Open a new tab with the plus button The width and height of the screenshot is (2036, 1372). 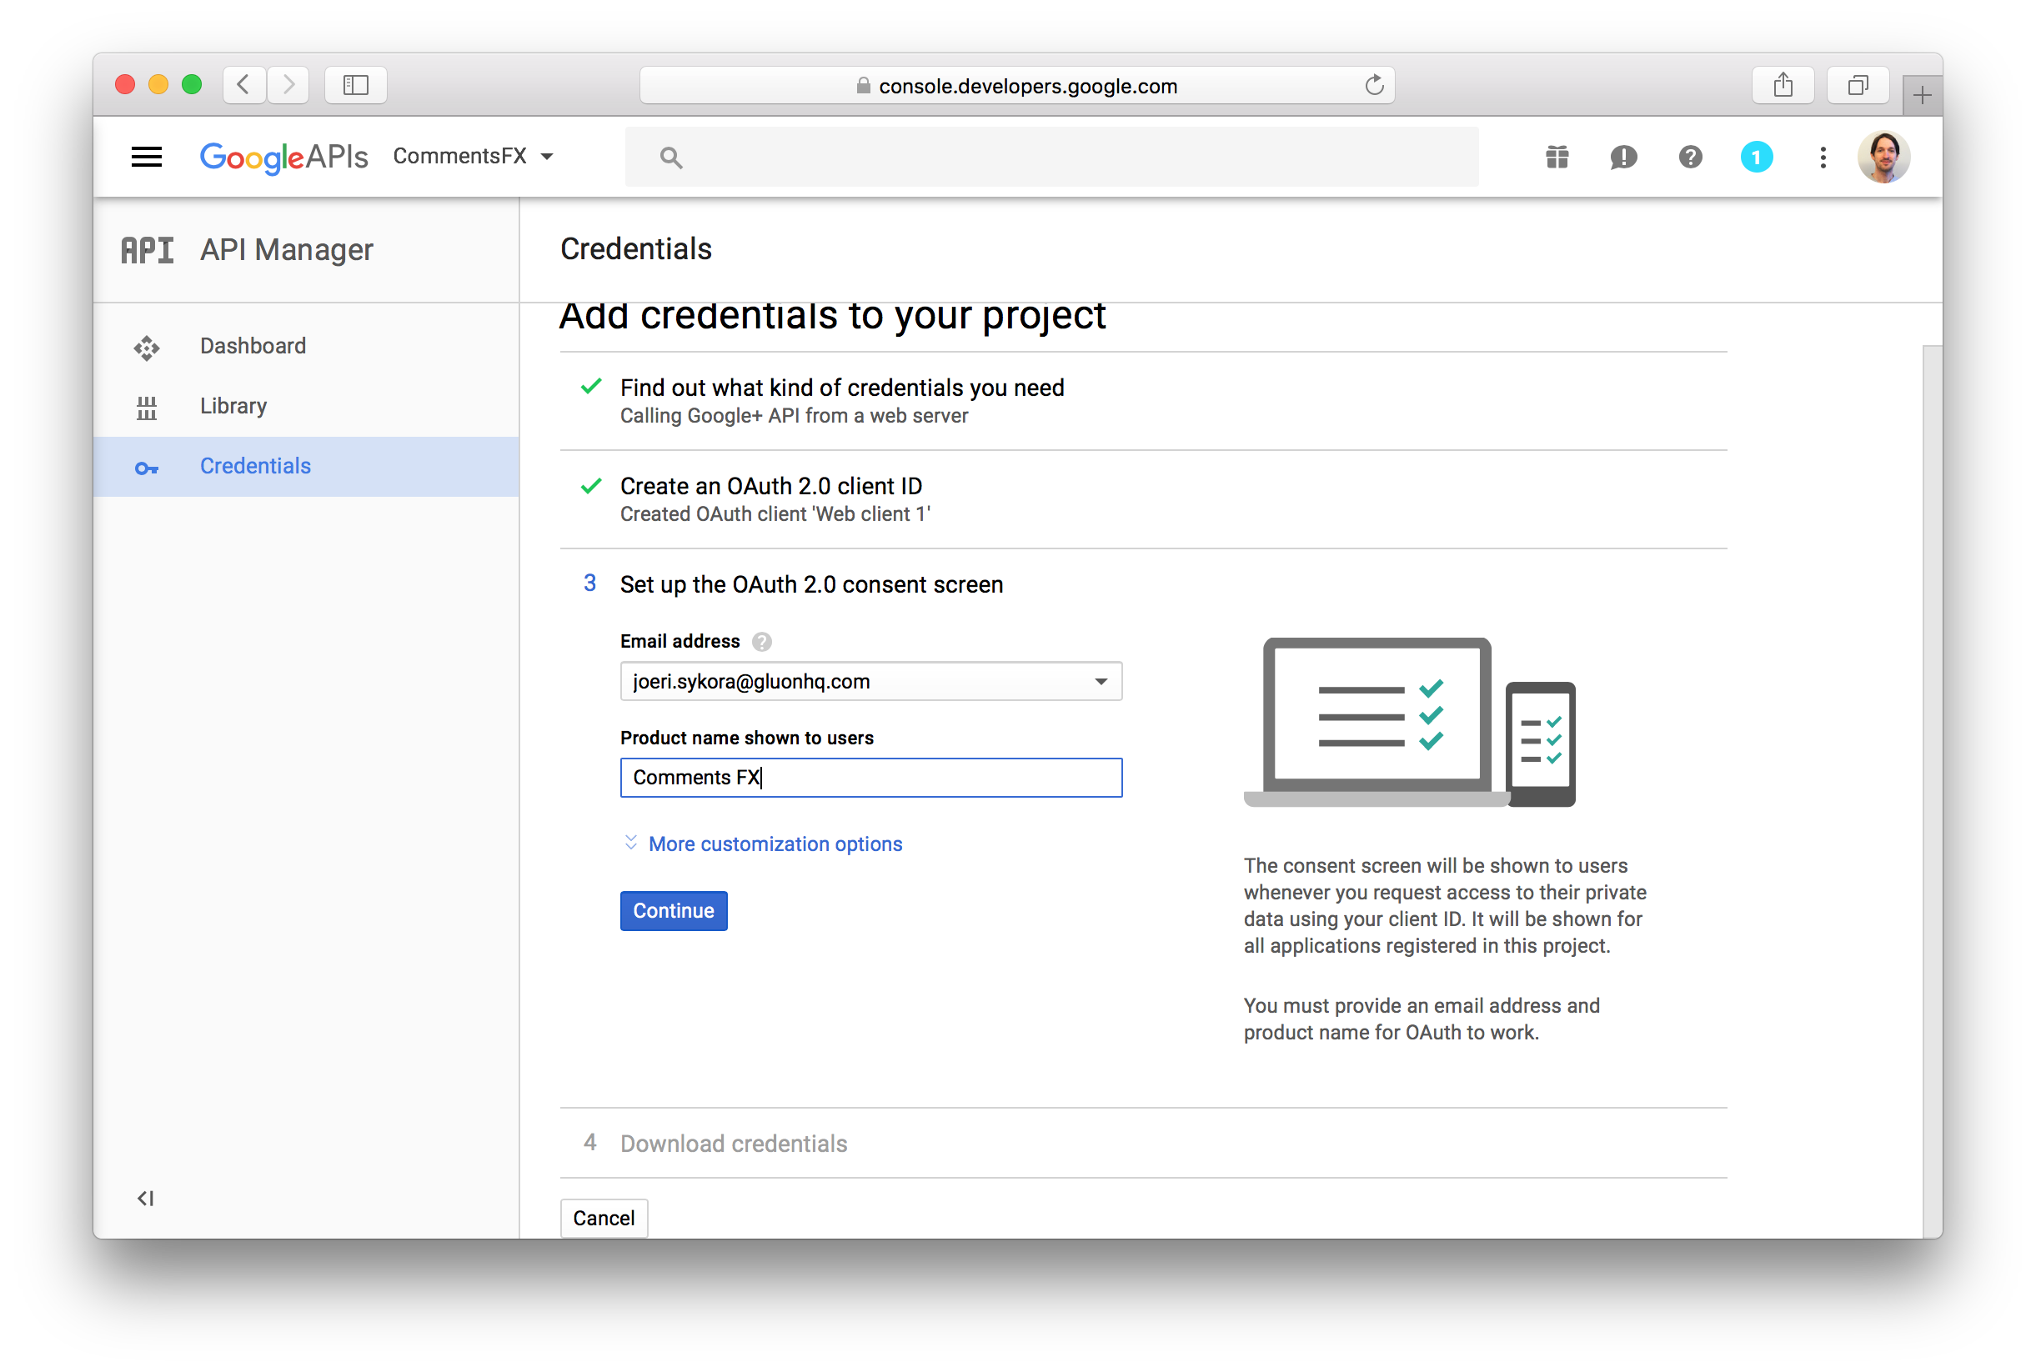[1922, 94]
